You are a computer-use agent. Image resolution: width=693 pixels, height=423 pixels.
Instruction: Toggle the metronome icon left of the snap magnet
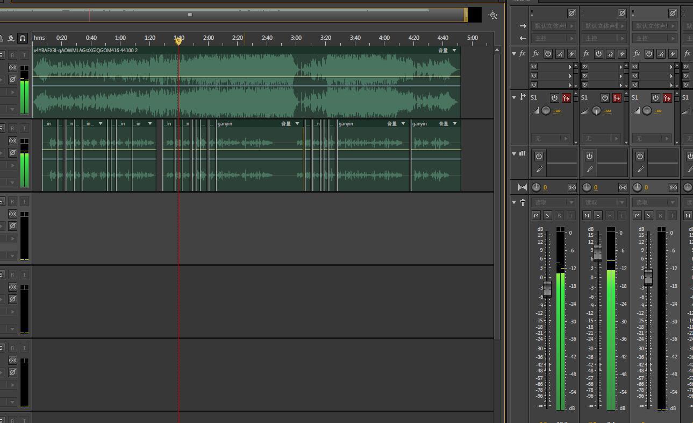click(x=11, y=38)
